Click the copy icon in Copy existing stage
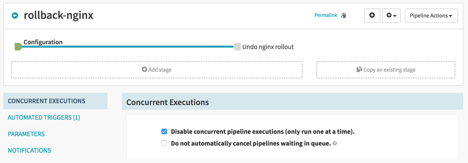The height and width of the screenshot is (163, 468). (x=359, y=69)
